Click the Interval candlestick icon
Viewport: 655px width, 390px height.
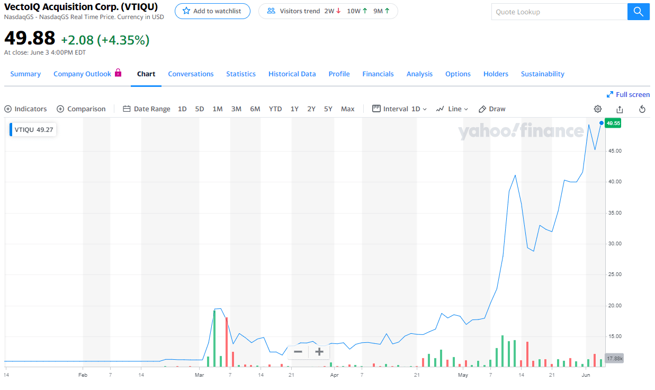click(376, 109)
